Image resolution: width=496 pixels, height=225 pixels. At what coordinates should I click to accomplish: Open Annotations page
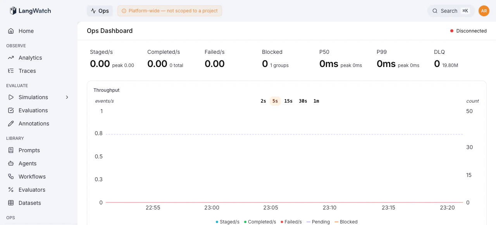click(39, 124)
